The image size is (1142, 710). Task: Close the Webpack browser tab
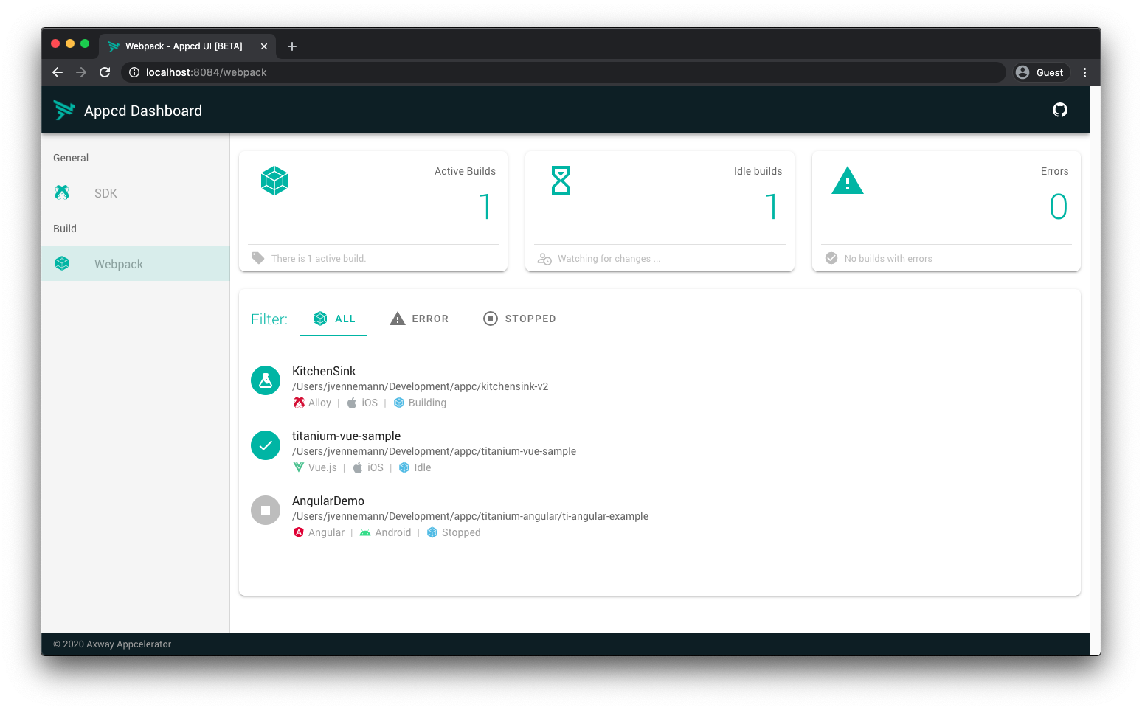pyautogui.click(x=264, y=46)
